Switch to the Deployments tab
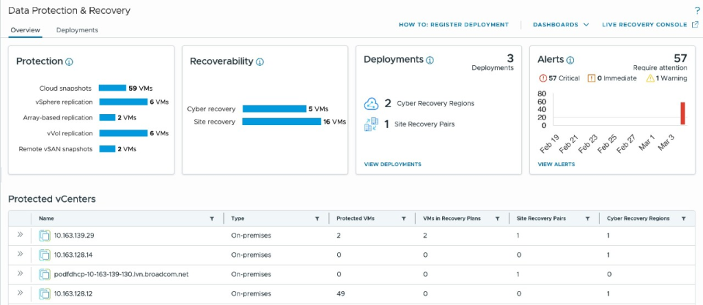Screen dimensions: 703x305 [77, 30]
